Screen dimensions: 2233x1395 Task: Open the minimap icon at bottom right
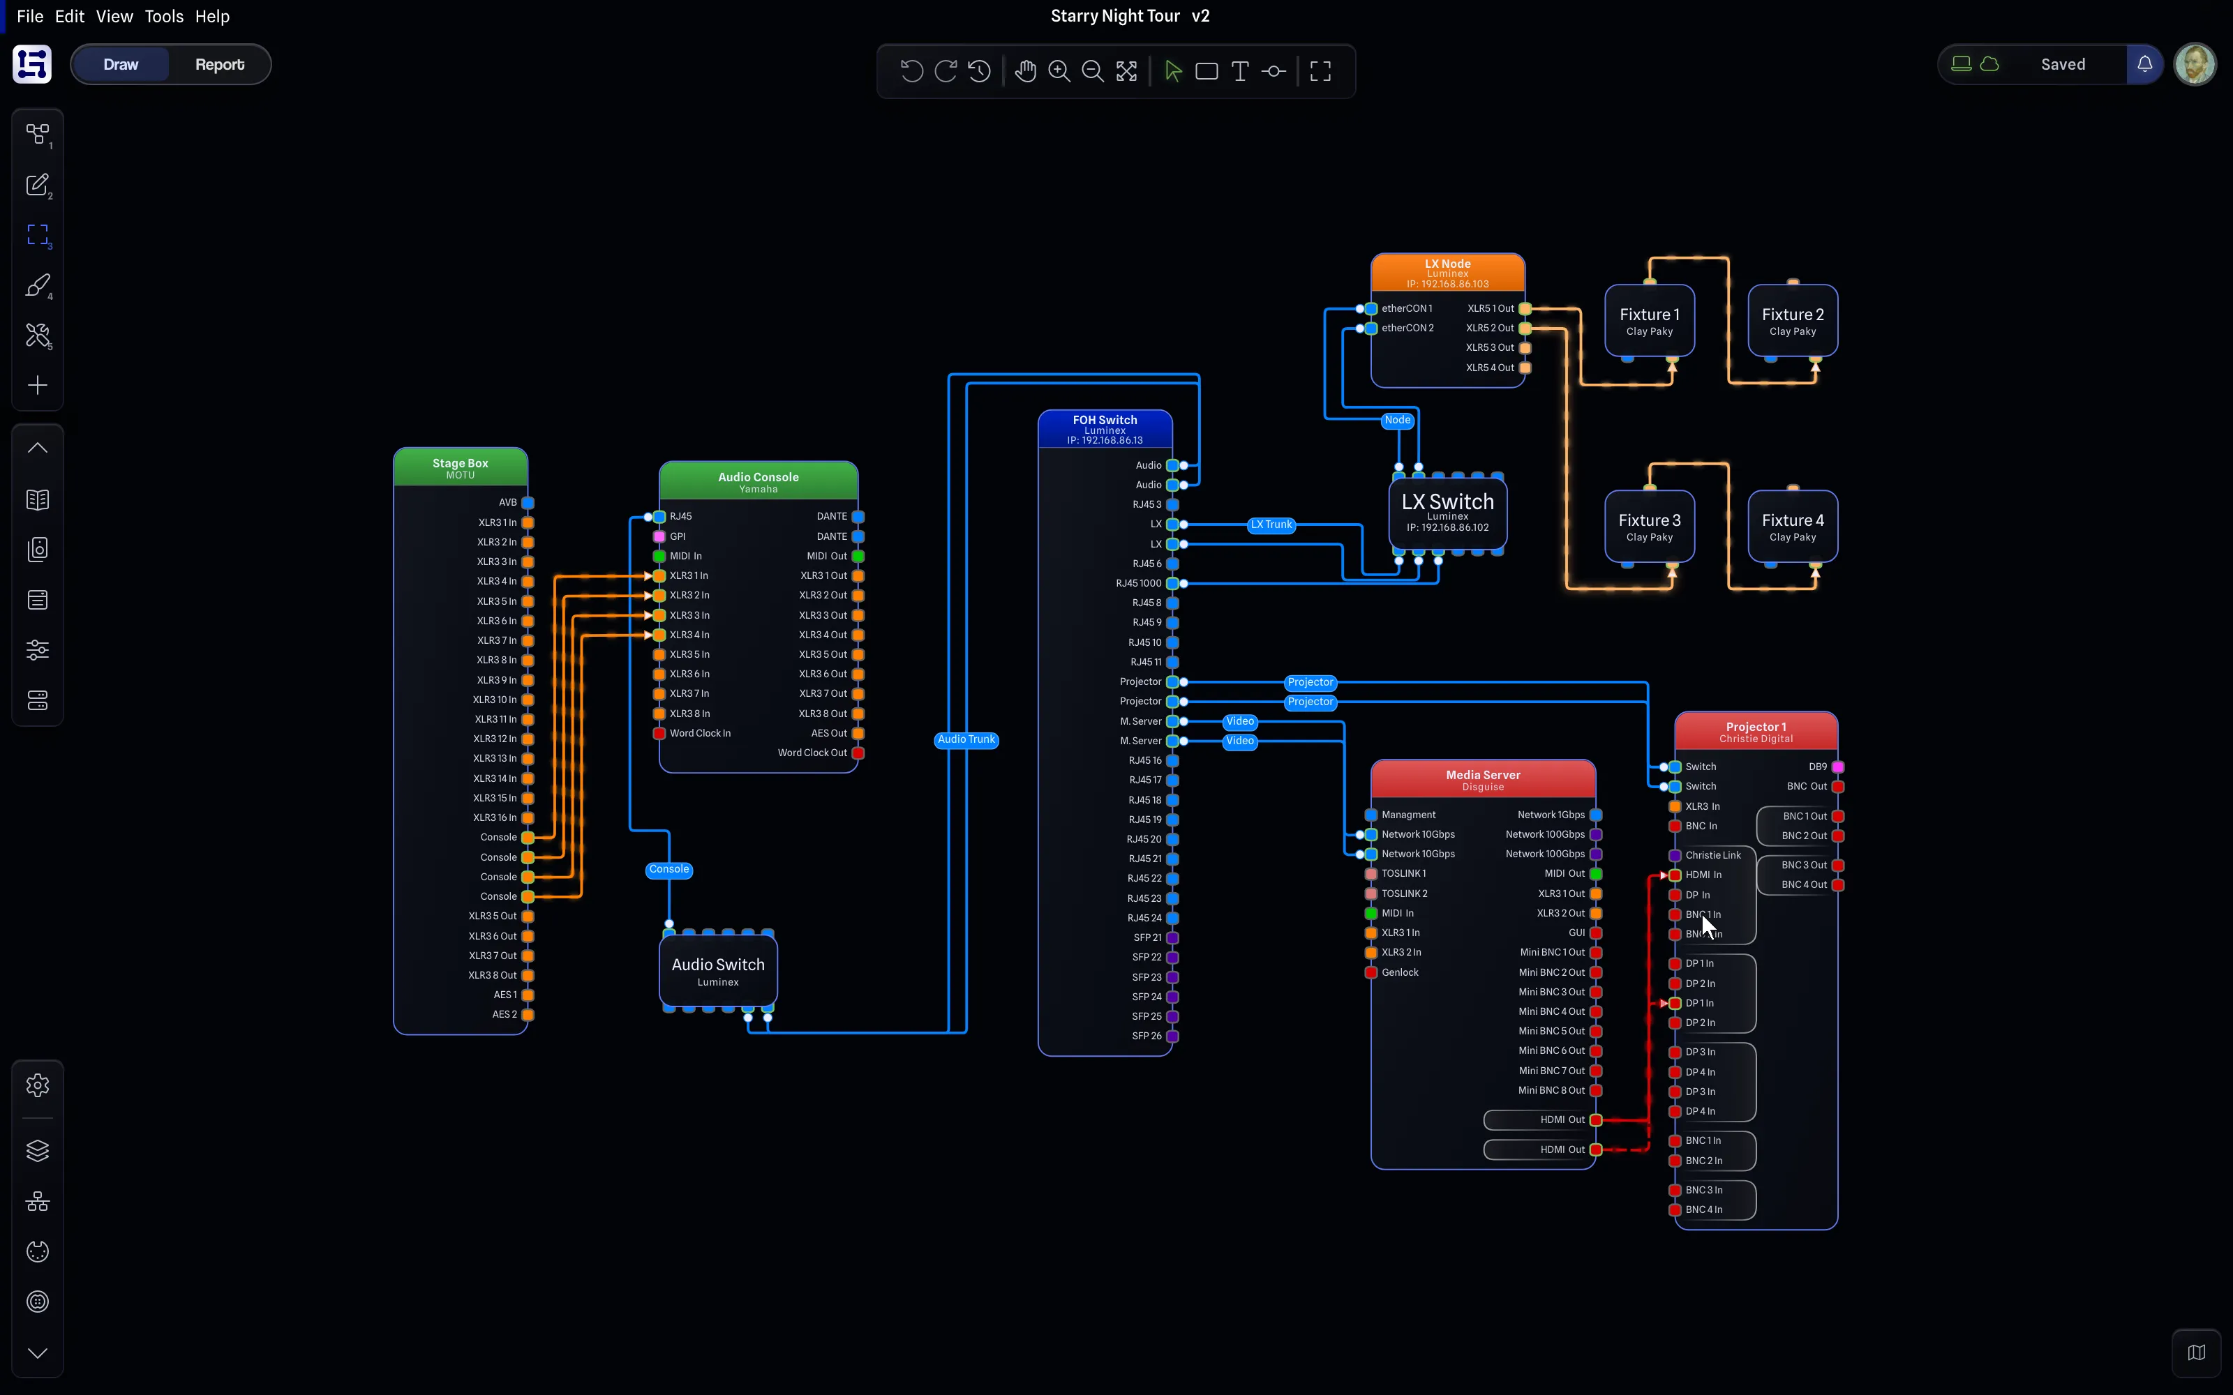[x=2196, y=1352]
